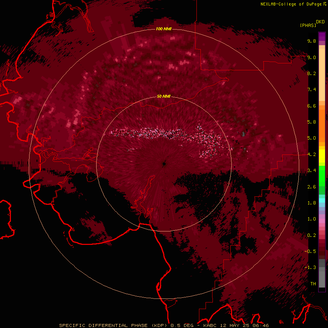Image resolution: width=328 pixels, height=328 pixels.
Task: Click the orange band of the color scale
Action: pos(322,125)
